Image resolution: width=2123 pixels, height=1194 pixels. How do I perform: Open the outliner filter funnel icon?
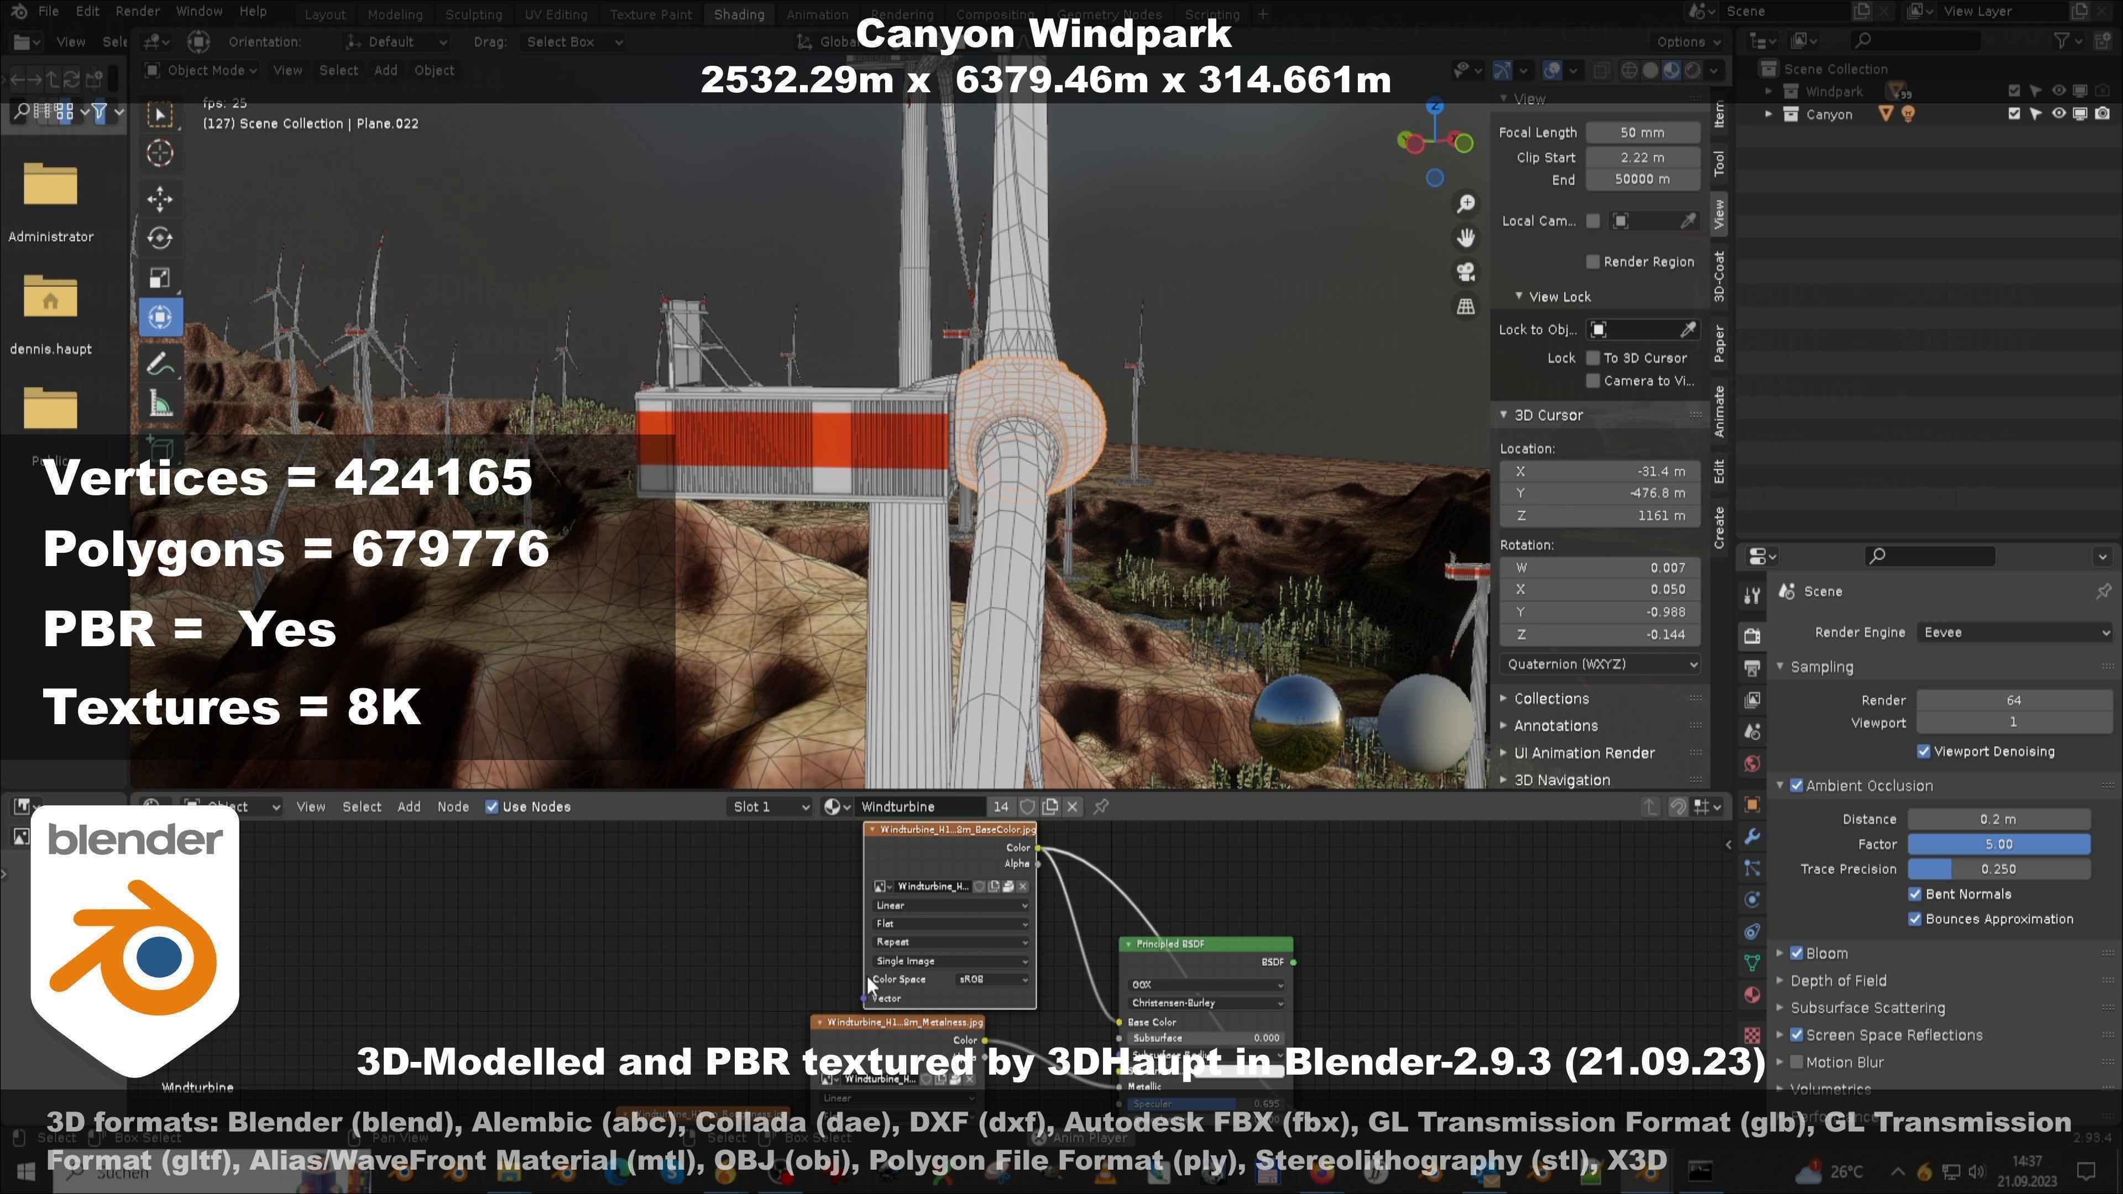point(2062,40)
